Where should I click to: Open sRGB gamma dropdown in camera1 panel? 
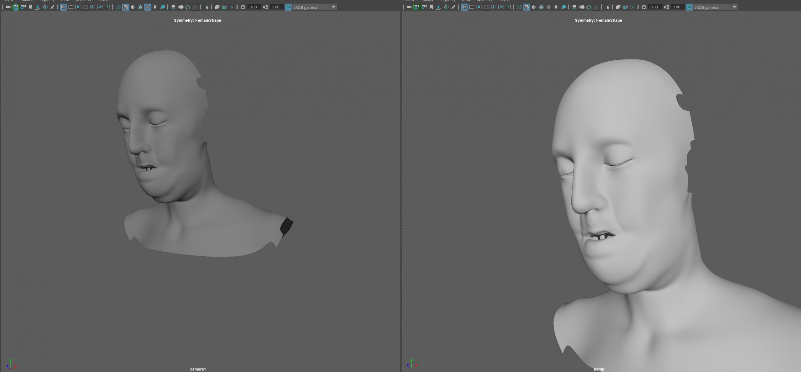pyautogui.click(x=314, y=7)
